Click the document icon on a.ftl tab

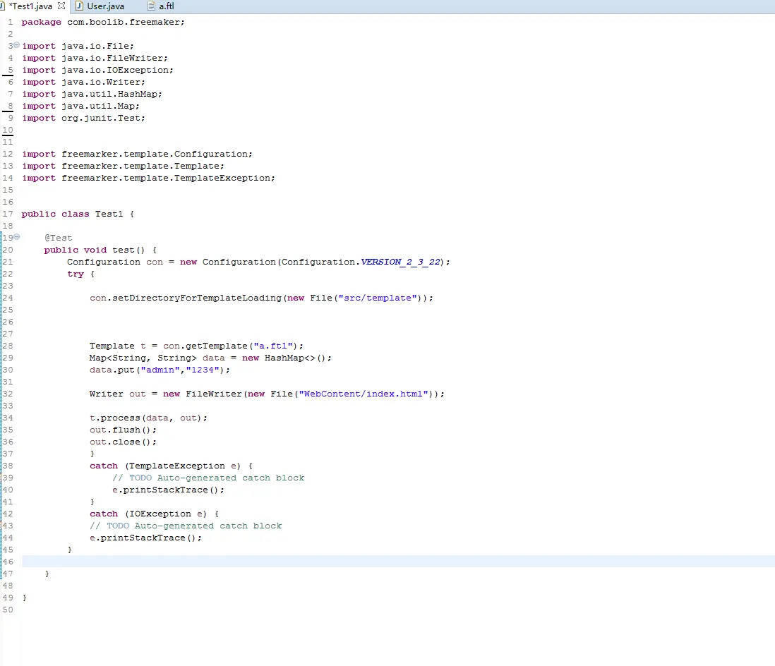pos(151,6)
